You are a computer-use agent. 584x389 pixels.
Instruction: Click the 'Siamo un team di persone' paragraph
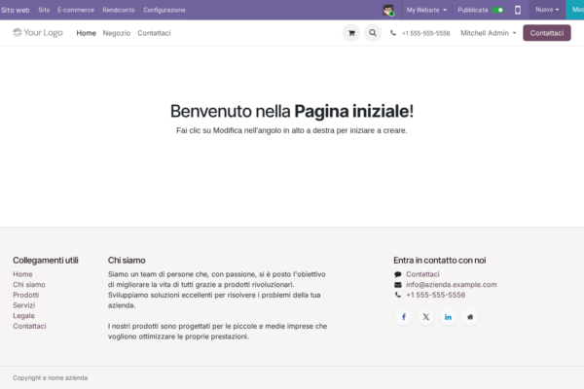(217, 290)
